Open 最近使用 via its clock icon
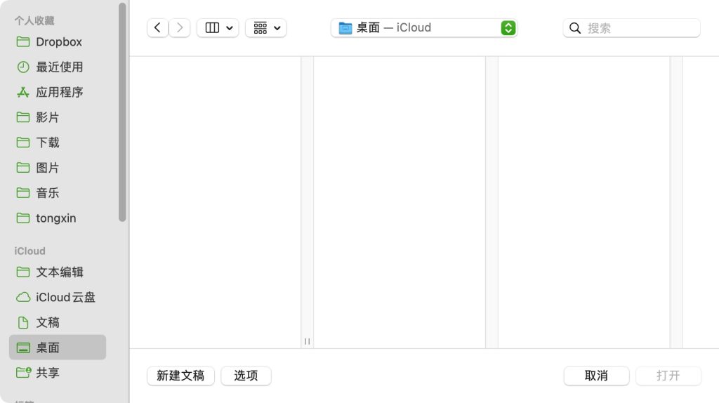719x403 pixels. tap(23, 67)
